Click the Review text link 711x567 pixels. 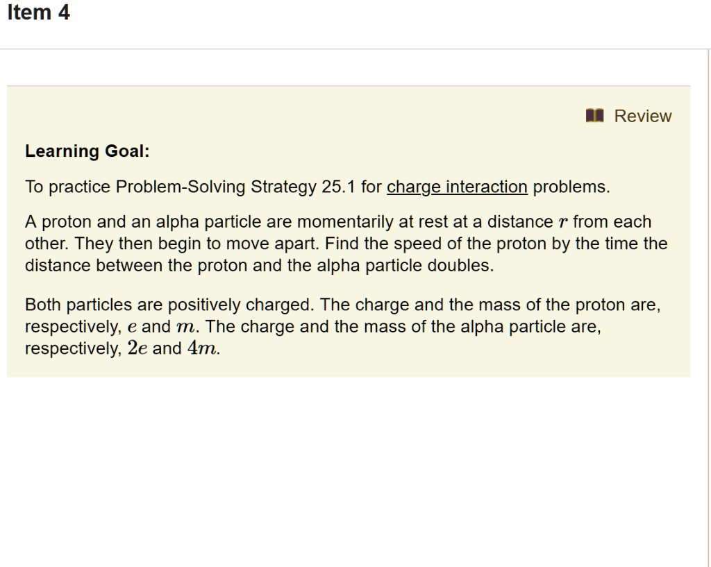(x=642, y=116)
